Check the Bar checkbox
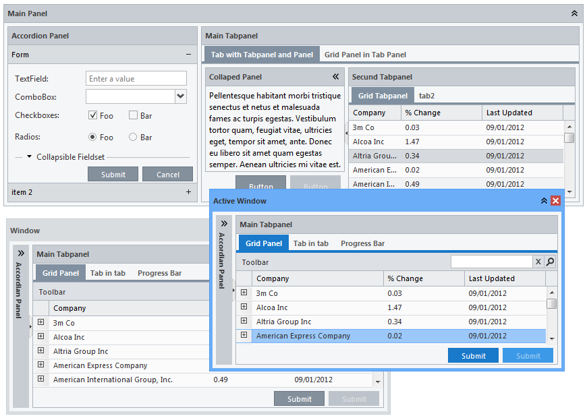This screenshot has height=420, width=587. [133, 115]
